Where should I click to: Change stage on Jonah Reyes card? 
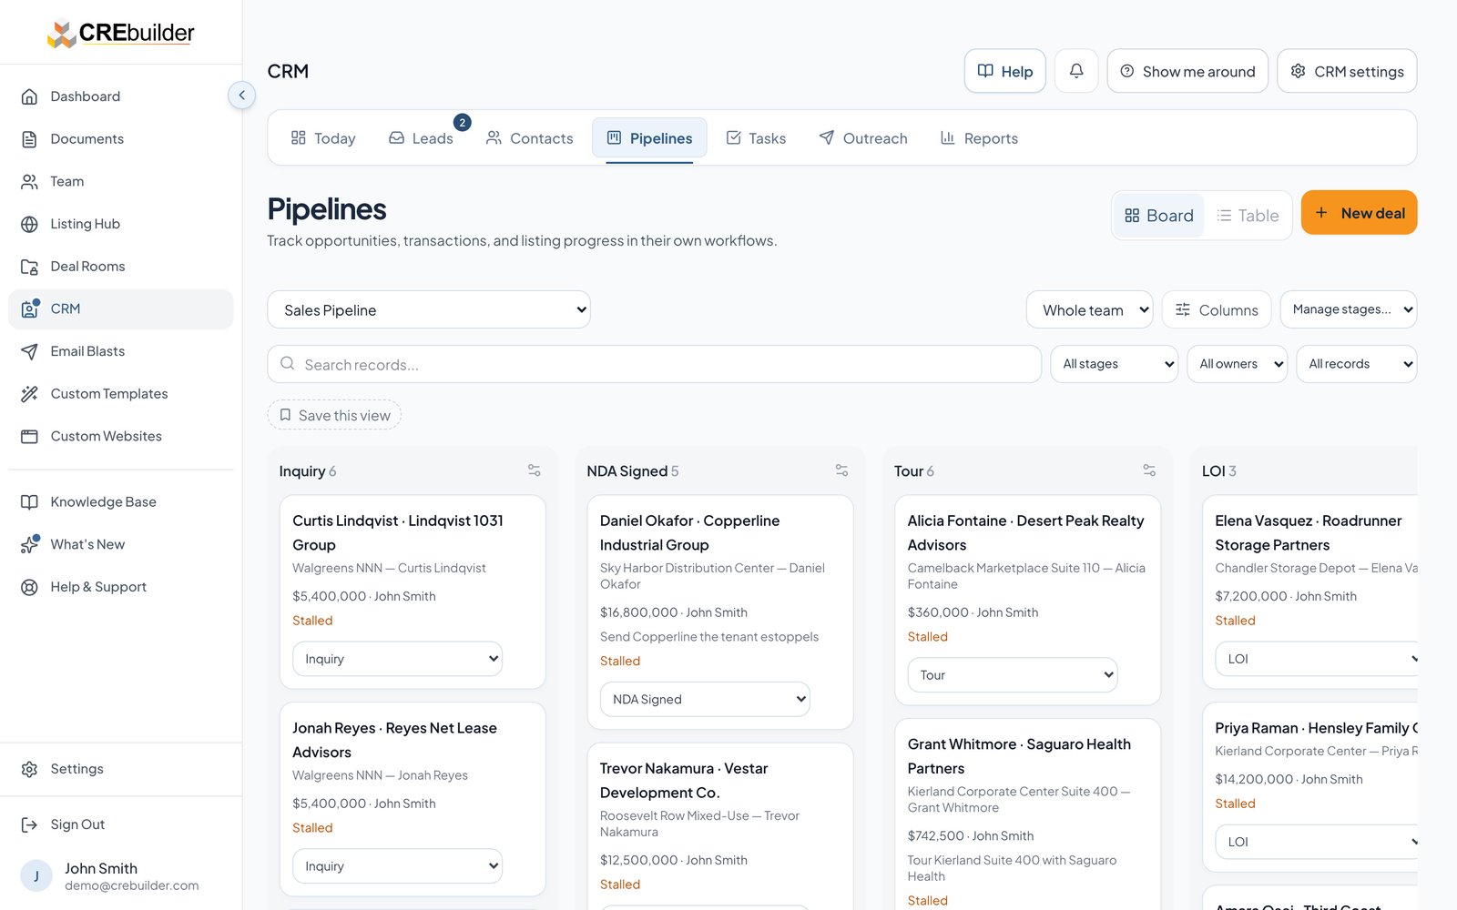tap(397, 866)
